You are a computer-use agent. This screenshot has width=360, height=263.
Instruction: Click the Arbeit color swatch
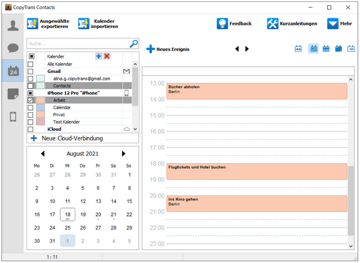click(x=40, y=100)
